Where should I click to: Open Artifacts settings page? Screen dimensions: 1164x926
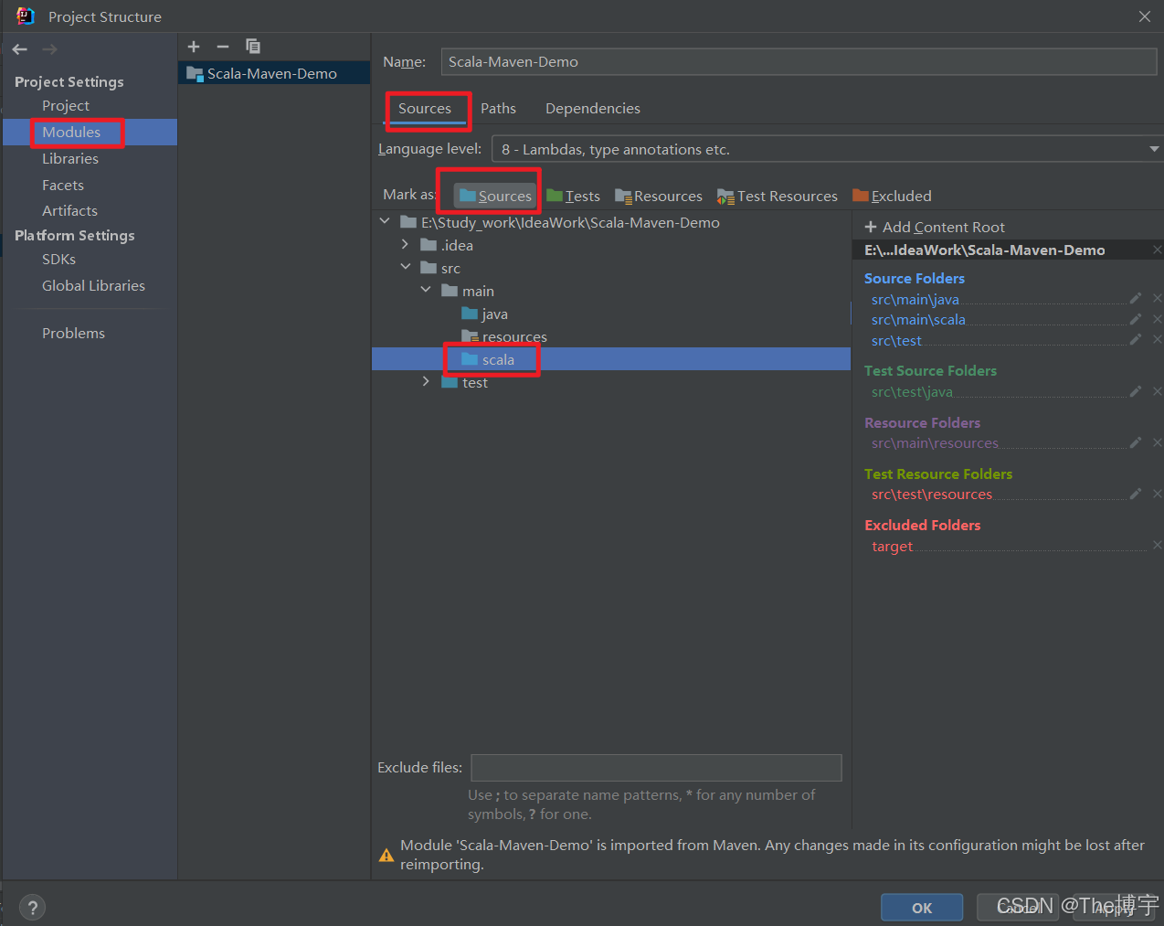tap(69, 211)
